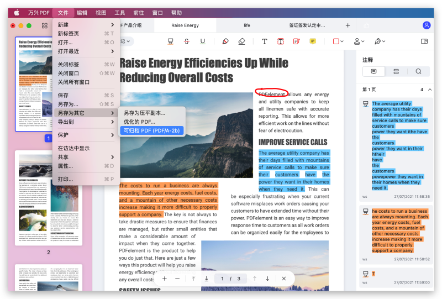
Task: Select page 1 thumbnail
Action: [34, 84]
